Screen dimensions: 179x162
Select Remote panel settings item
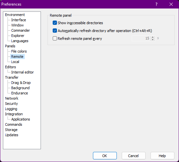click(17, 57)
